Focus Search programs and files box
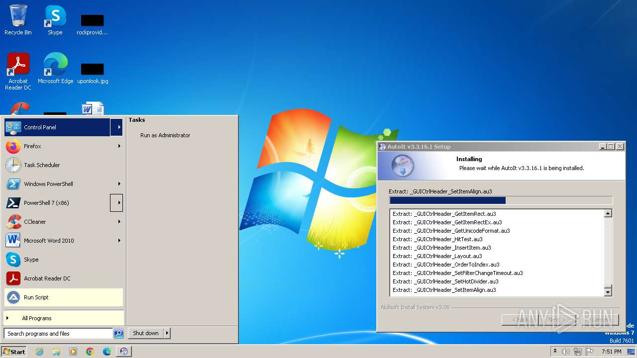Image resolution: width=637 pixels, height=358 pixels. pyautogui.click(x=58, y=334)
